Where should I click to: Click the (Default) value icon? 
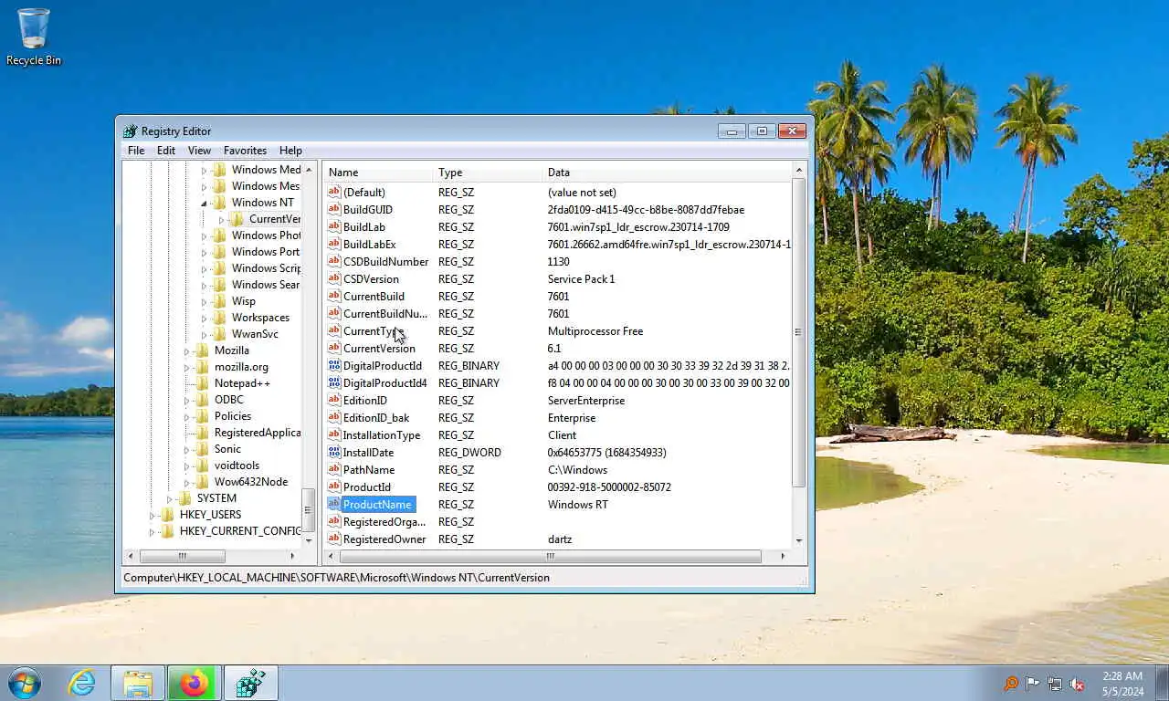pyautogui.click(x=334, y=193)
